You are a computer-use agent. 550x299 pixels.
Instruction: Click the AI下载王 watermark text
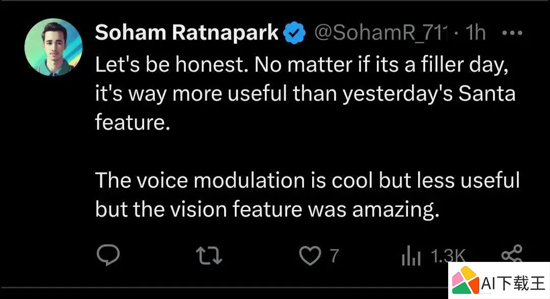coord(513,282)
